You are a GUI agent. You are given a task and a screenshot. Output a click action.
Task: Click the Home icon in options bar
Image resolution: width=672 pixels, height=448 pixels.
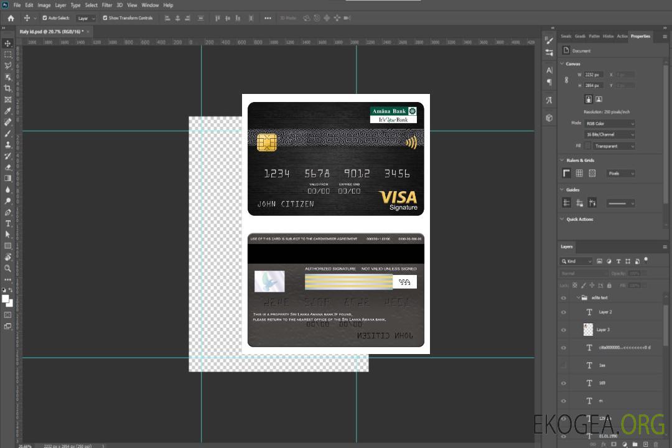tap(11, 18)
